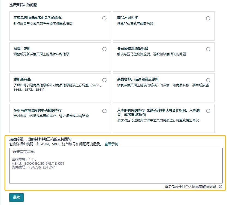Click description 解决与亚马逊物流退货、退款和赔偿相关的问题
The height and width of the screenshot is (205, 230).
pos(152,54)
